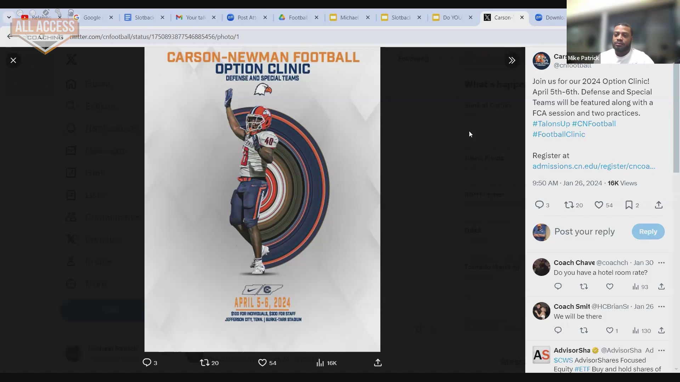Click the Option Clinic poster image
Screen dimensions: 680x382
click(262, 199)
